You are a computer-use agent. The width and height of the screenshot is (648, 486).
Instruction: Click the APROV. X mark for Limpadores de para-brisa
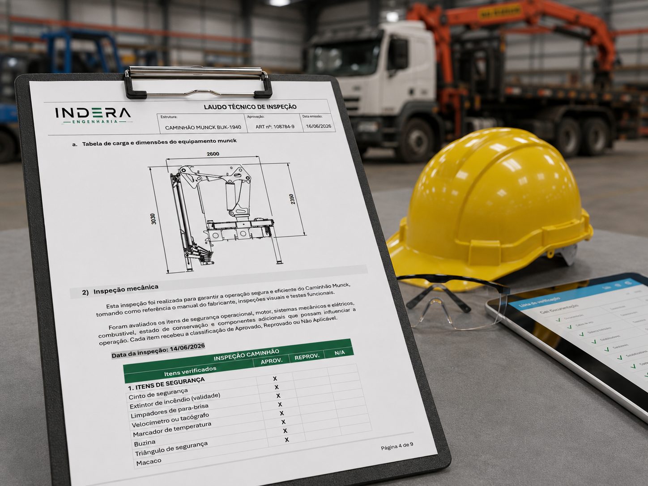coord(278,396)
